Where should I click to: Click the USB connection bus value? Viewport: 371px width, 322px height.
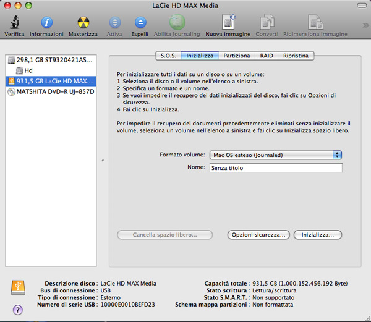pos(106,290)
